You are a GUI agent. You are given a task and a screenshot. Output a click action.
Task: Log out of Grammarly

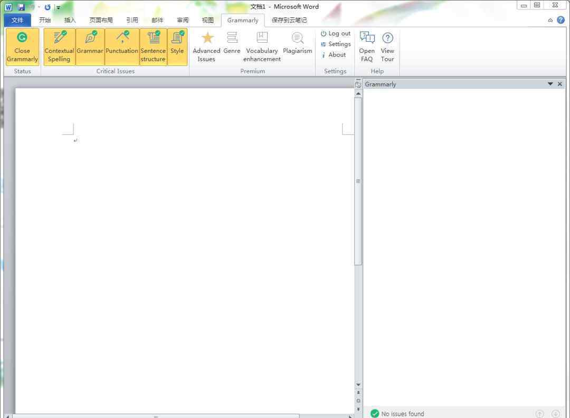click(335, 33)
